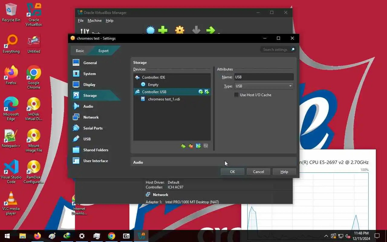Open the Help menu in VirtualBox Manager
The height and width of the screenshot is (242, 387).
pyautogui.click(x=109, y=21)
